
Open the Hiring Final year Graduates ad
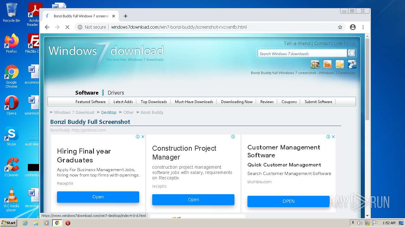point(98,197)
